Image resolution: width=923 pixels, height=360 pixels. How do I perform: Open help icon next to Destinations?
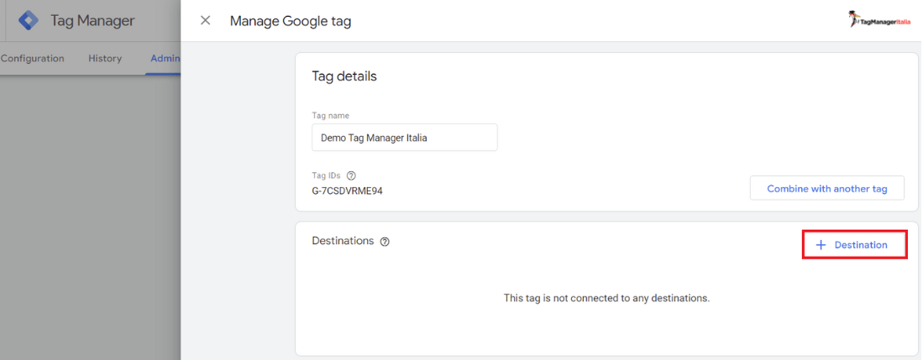point(385,242)
